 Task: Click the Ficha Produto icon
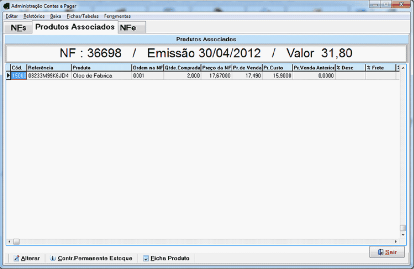(x=146, y=258)
